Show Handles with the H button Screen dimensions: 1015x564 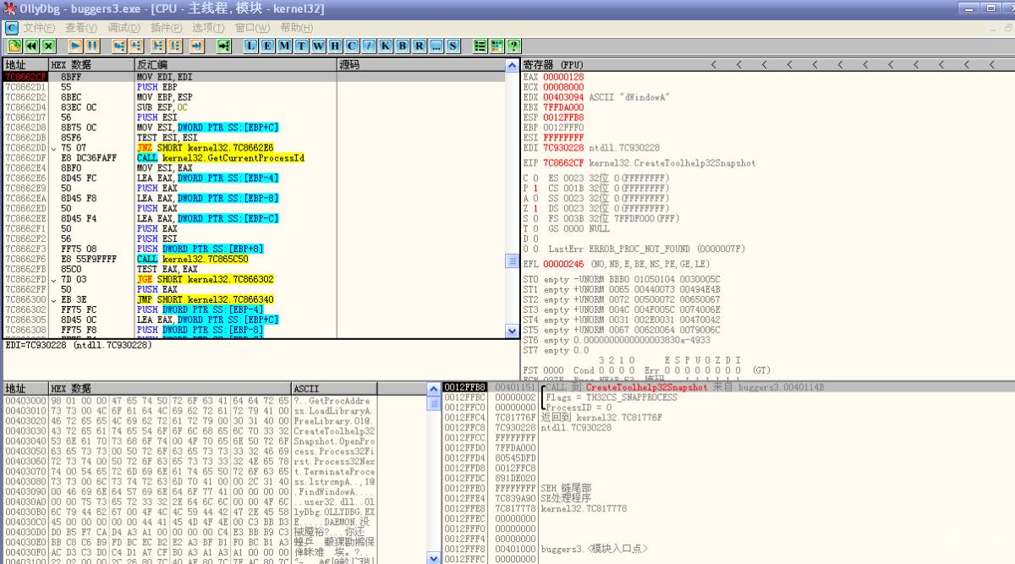[334, 46]
